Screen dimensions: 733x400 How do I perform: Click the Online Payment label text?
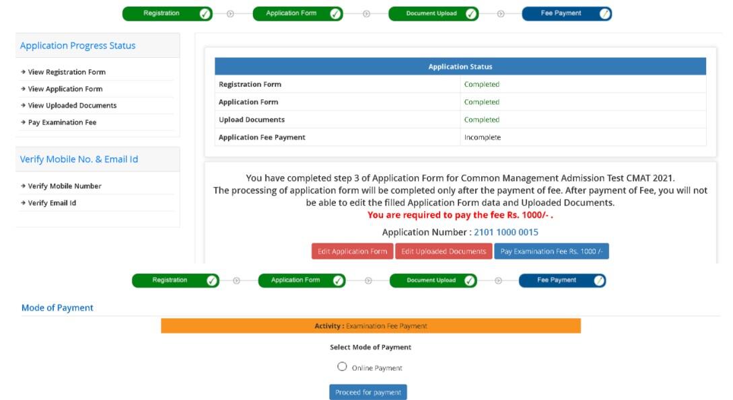[x=377, y=368]
